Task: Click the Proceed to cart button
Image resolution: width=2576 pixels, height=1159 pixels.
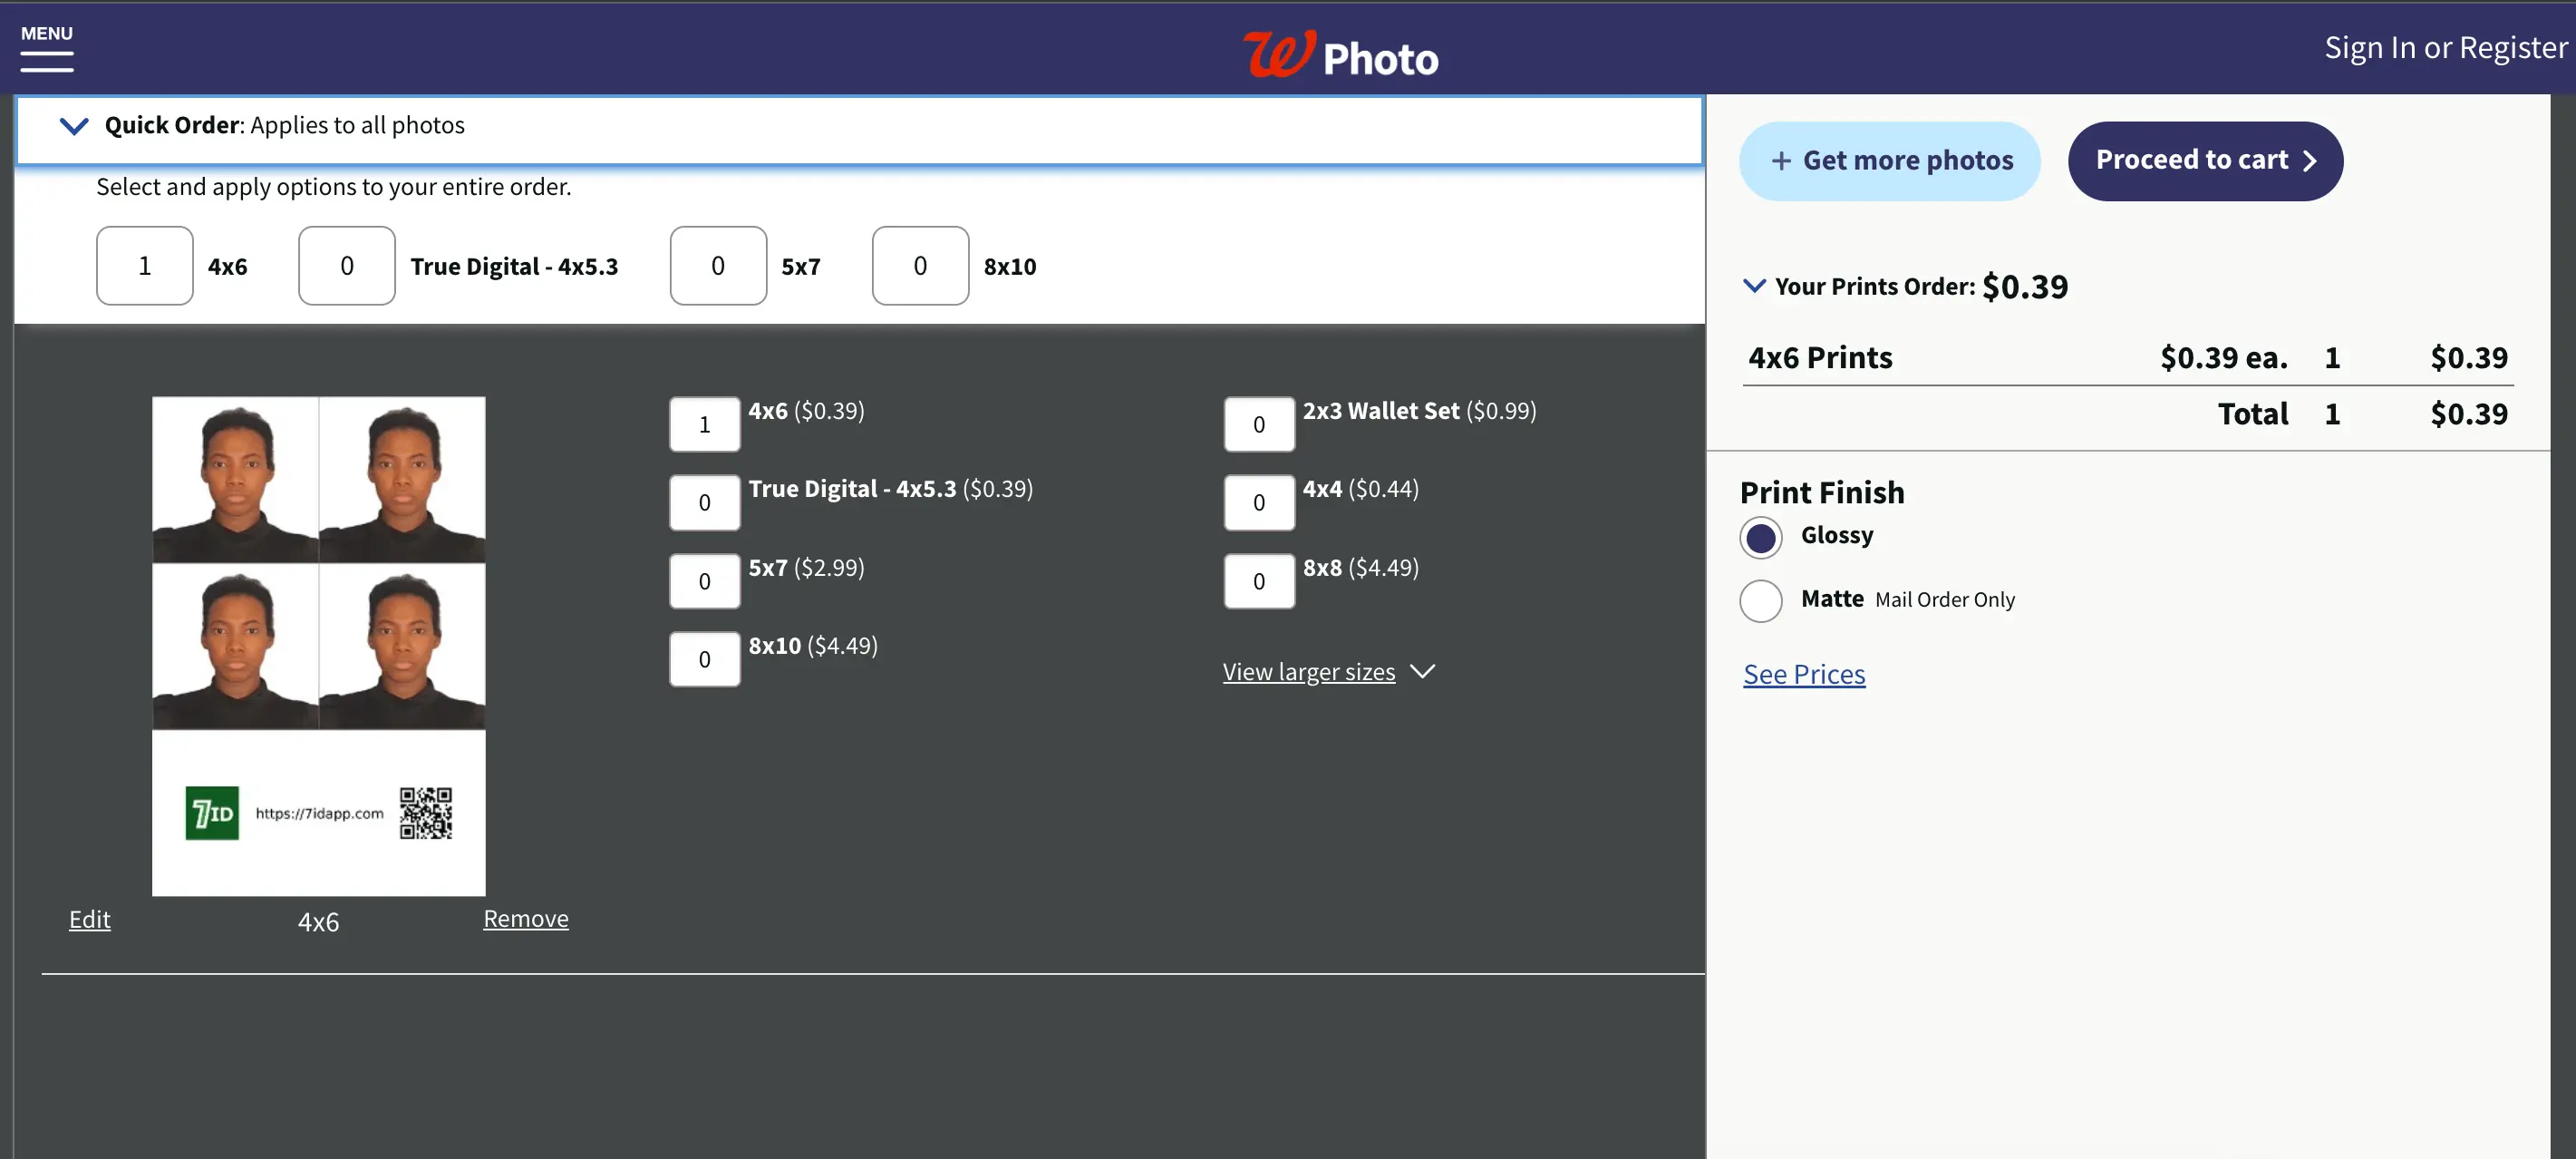Action: pyautogui.click(x=2204, y=160)
